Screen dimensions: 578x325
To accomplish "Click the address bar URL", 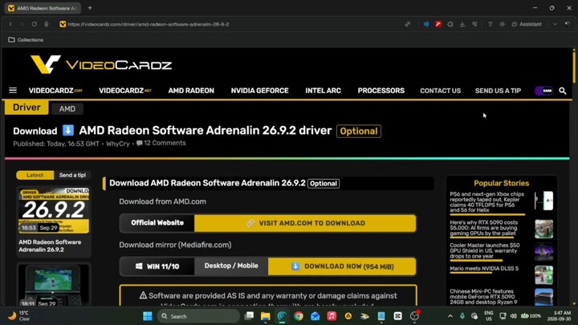I will coord(149,24).
